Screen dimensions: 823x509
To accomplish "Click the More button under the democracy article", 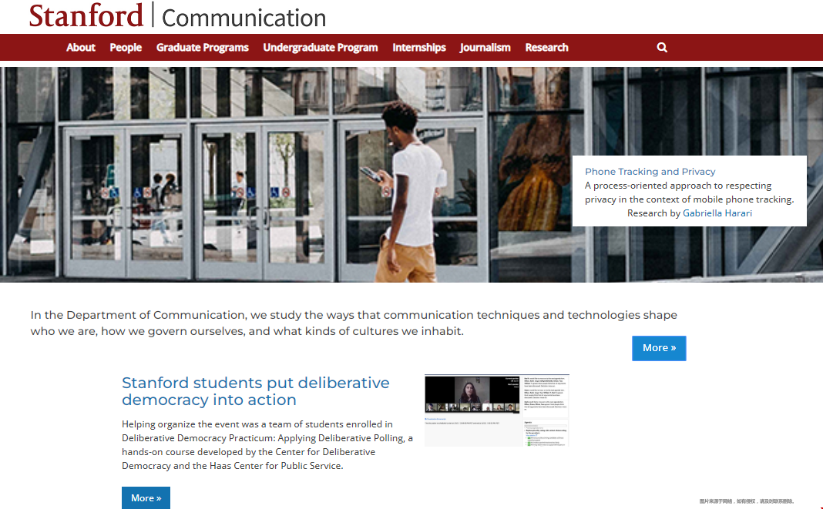I will click(146, 498).
